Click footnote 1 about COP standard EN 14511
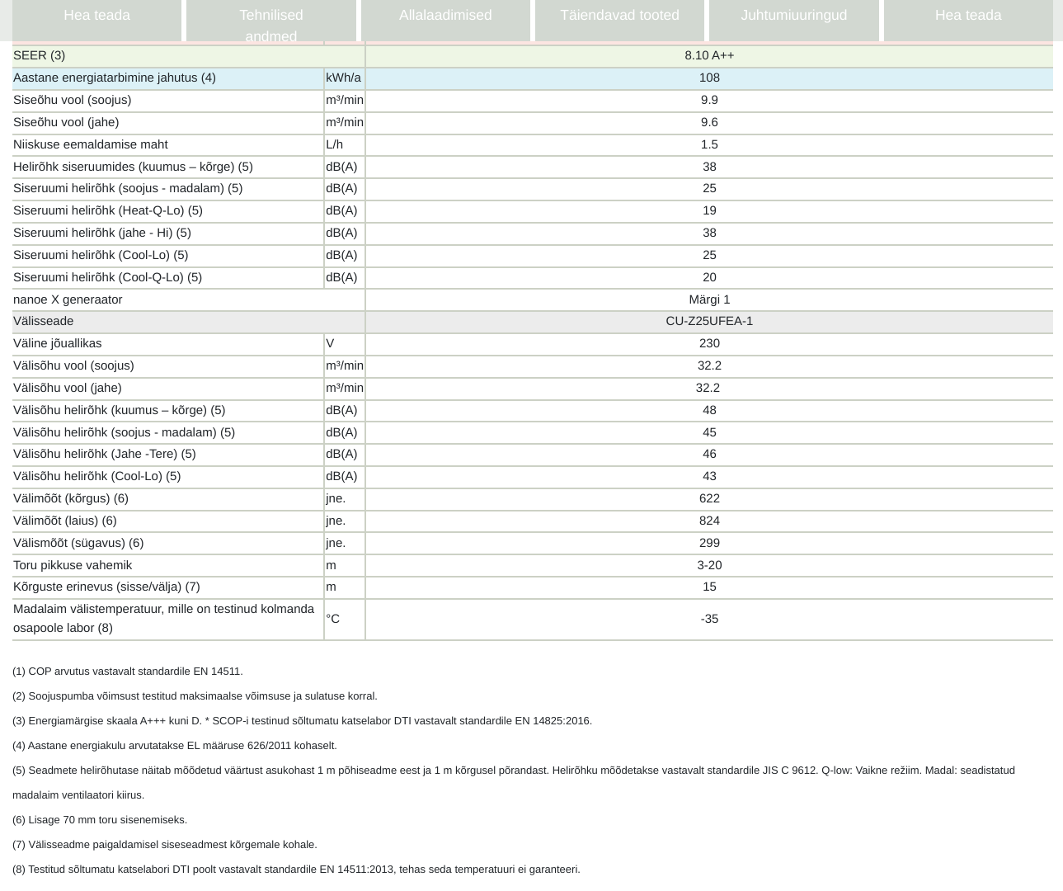Viewport: 1063px width, 891px height. (x=128, y=672)
